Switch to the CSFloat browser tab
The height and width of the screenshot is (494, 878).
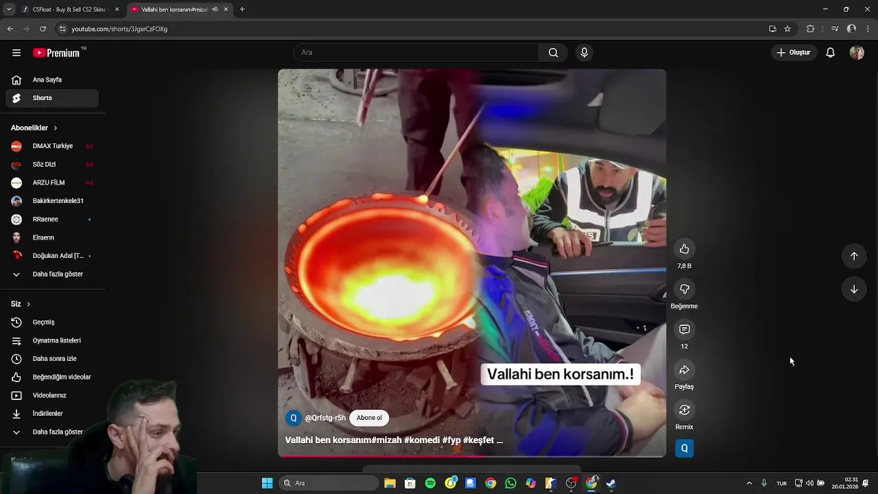tap(70, 10)
